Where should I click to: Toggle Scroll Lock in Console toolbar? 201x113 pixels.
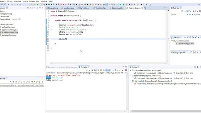(x=101, y=70)
